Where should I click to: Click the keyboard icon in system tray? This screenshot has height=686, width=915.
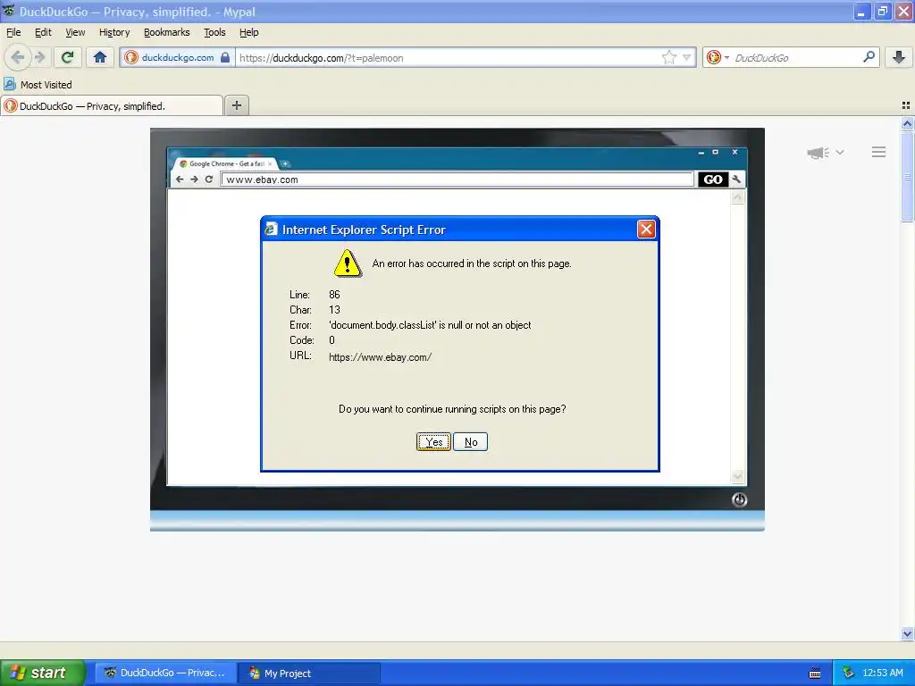pos(815,673)
